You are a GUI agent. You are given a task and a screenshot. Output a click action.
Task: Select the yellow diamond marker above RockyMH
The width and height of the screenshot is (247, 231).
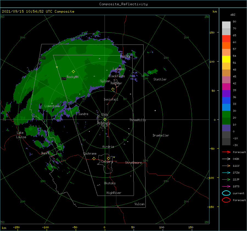[x=73, y=72]
